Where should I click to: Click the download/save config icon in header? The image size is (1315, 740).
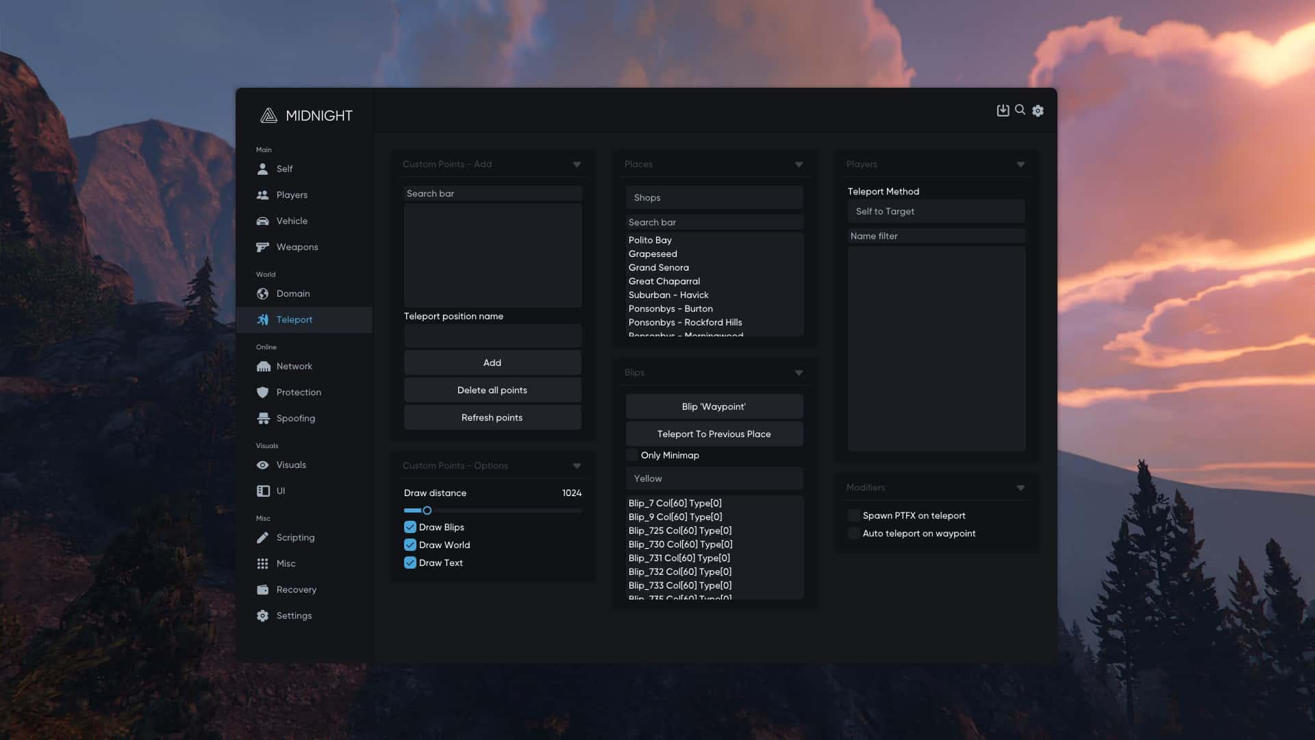(x=1003, y=110)
